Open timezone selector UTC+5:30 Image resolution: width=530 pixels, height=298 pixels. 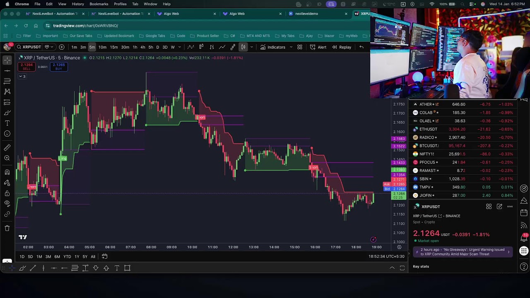click(x=386, y=257)
